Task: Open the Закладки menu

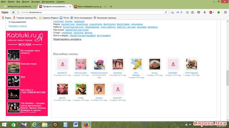Action: (35, 2)
